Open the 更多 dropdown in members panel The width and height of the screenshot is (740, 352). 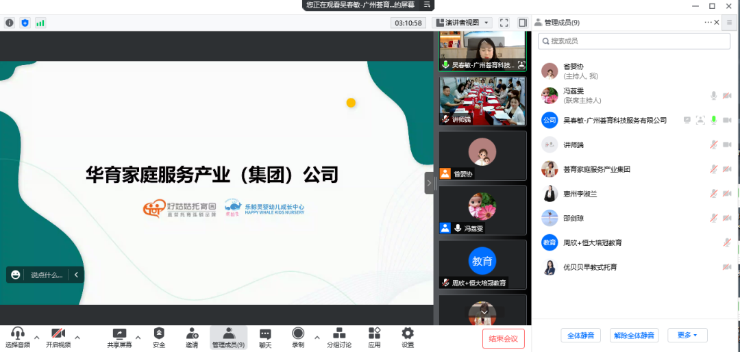687,336
